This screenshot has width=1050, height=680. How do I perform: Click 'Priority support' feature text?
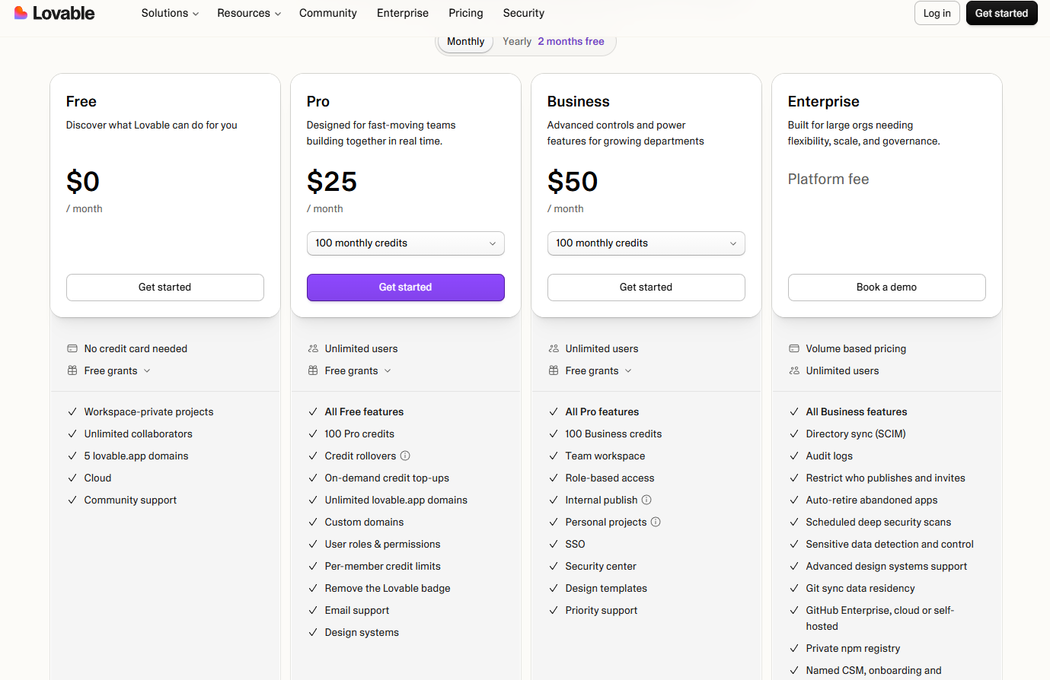(602, 610)
